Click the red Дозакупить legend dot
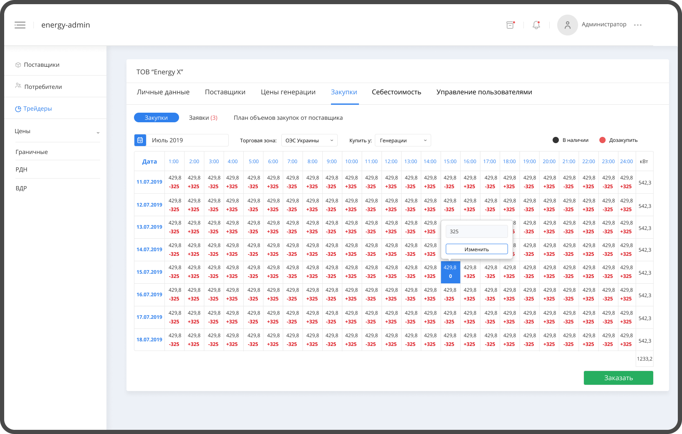Image resolution: width=682 pixels, height=434 pixels. coord(602,140)
